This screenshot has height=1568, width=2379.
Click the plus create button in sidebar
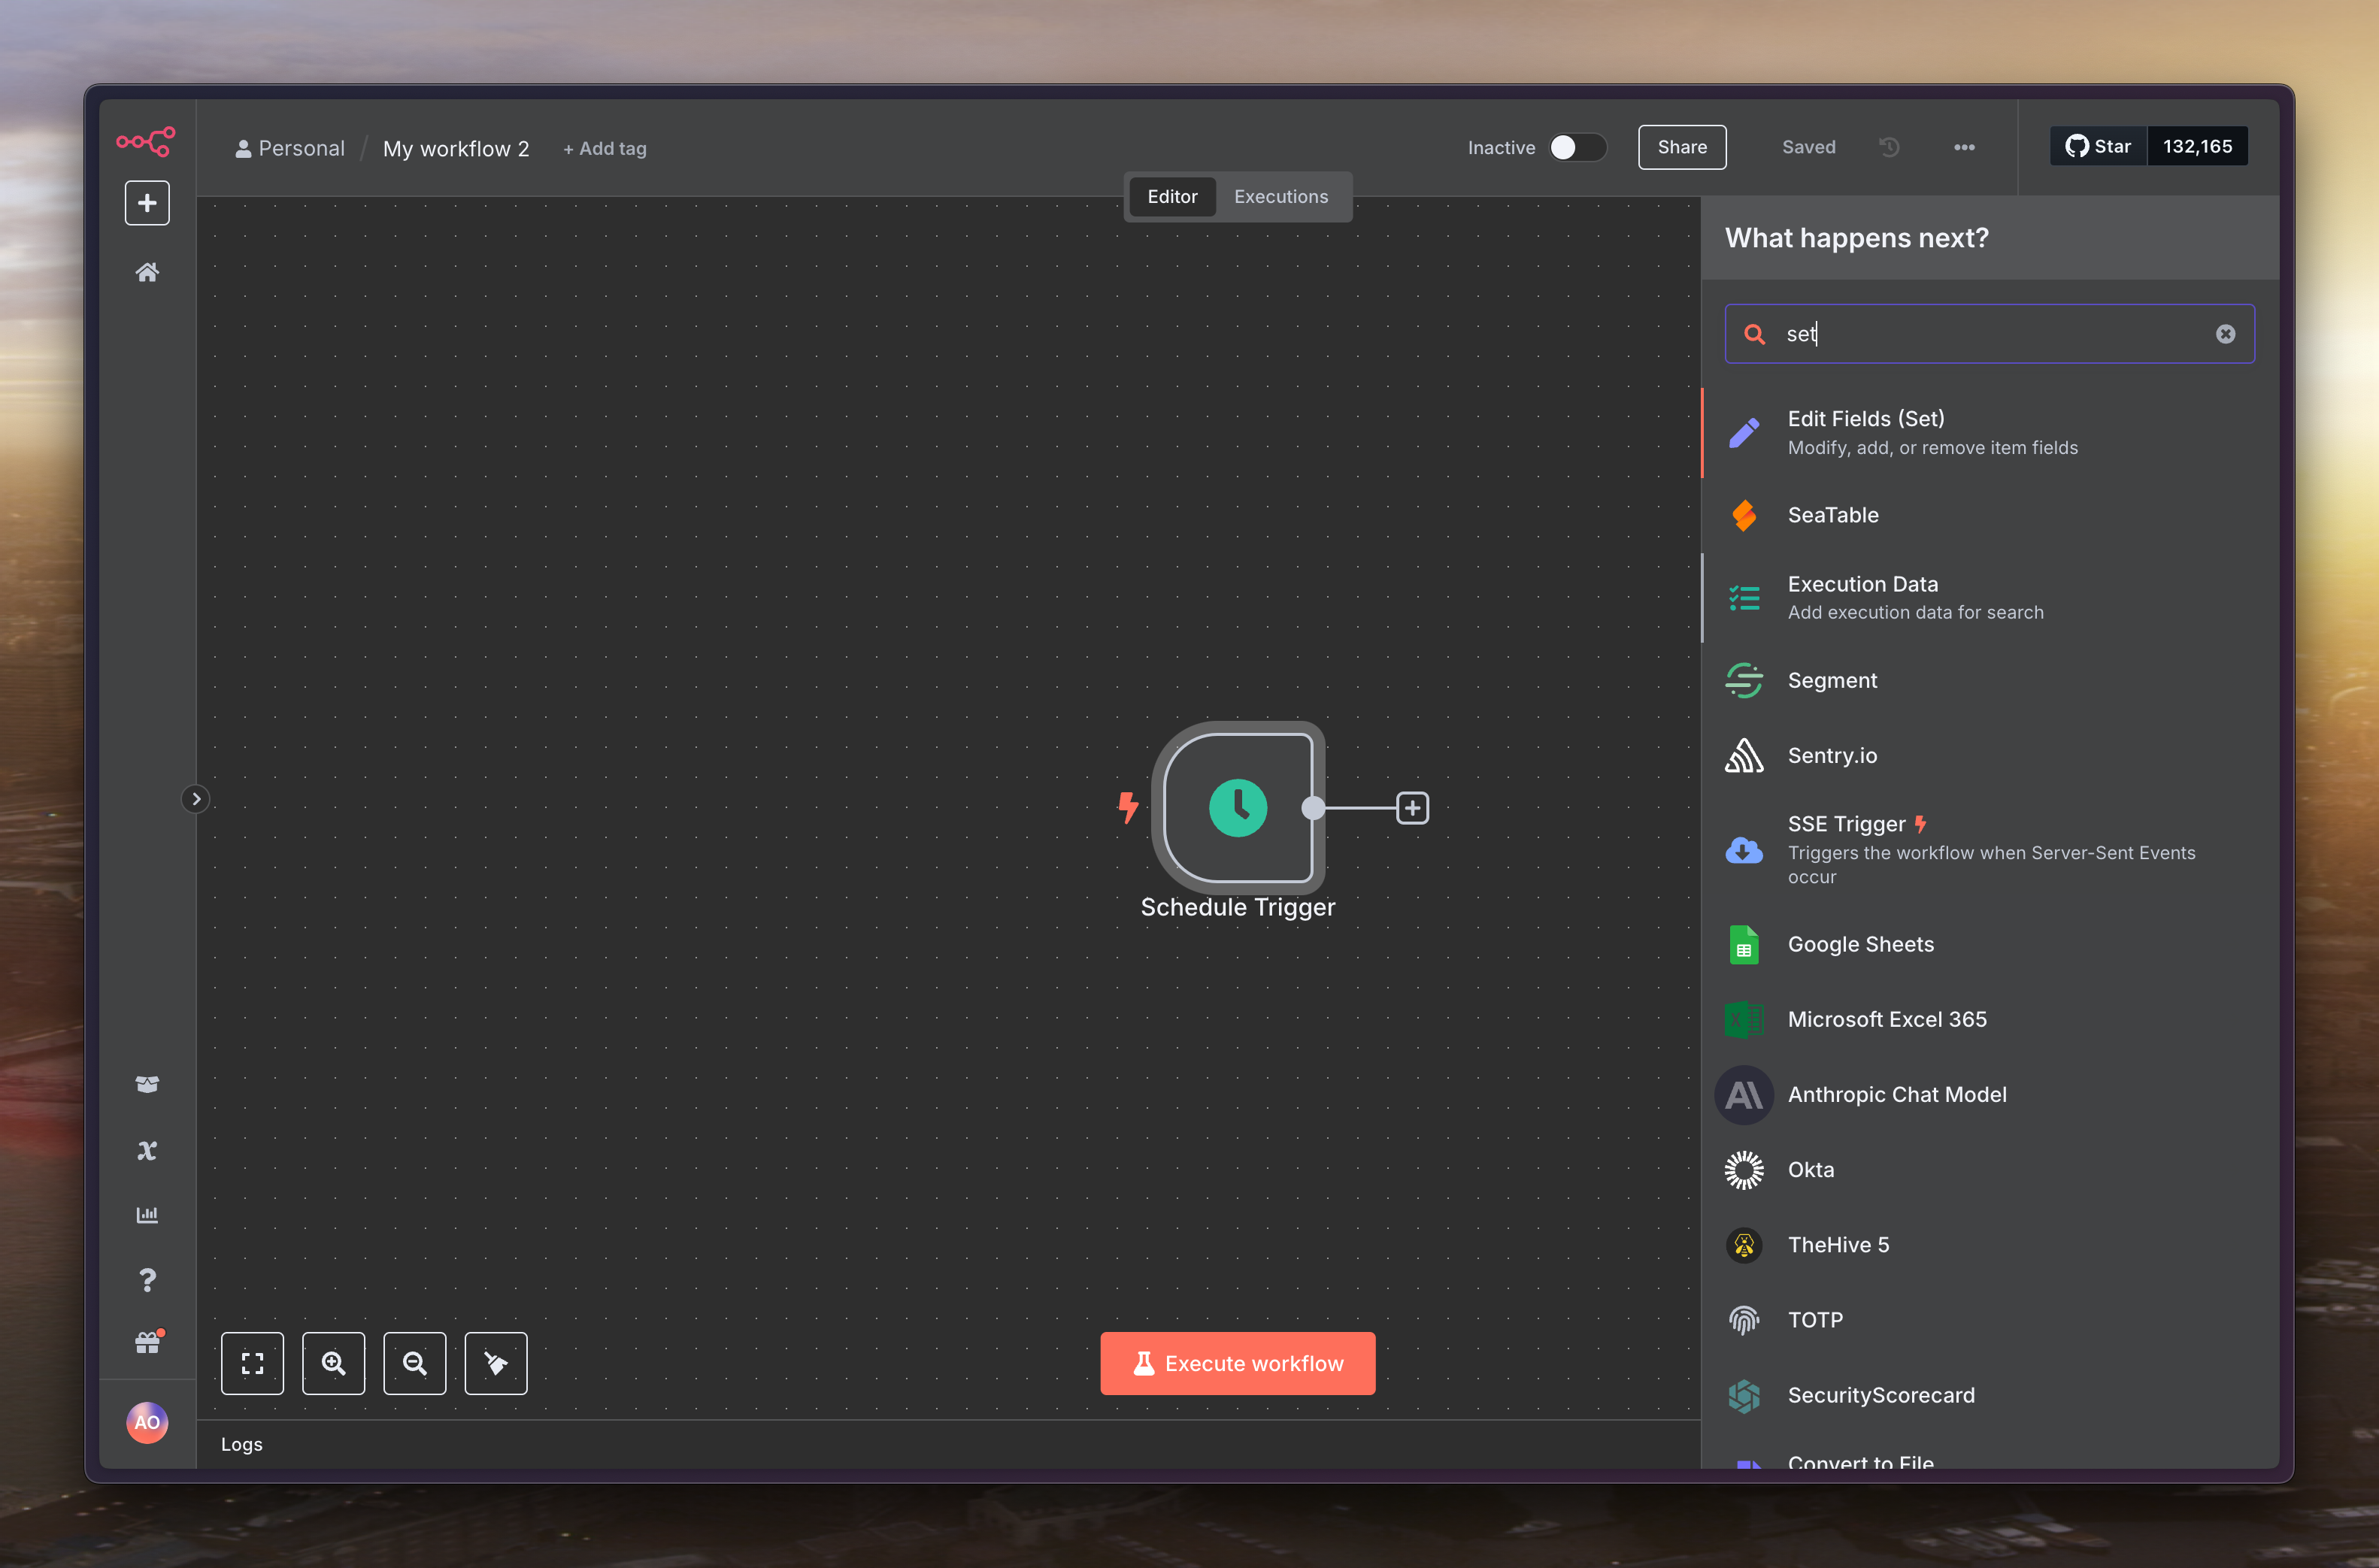click(147, 203)
